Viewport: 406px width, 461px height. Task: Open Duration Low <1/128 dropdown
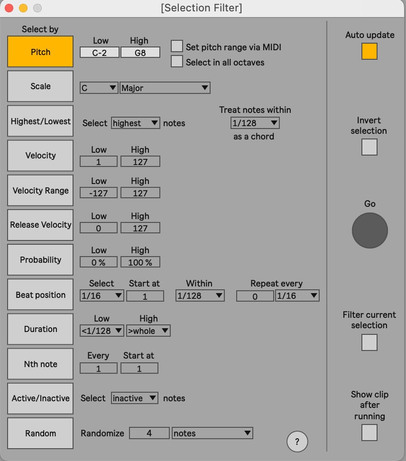pyautogui.click(x=101, y=331)
